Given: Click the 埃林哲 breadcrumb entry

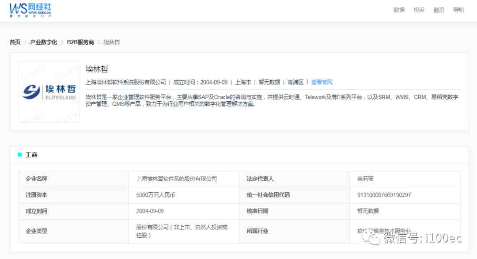Looking at the screenshot, I should coord(112,42).
